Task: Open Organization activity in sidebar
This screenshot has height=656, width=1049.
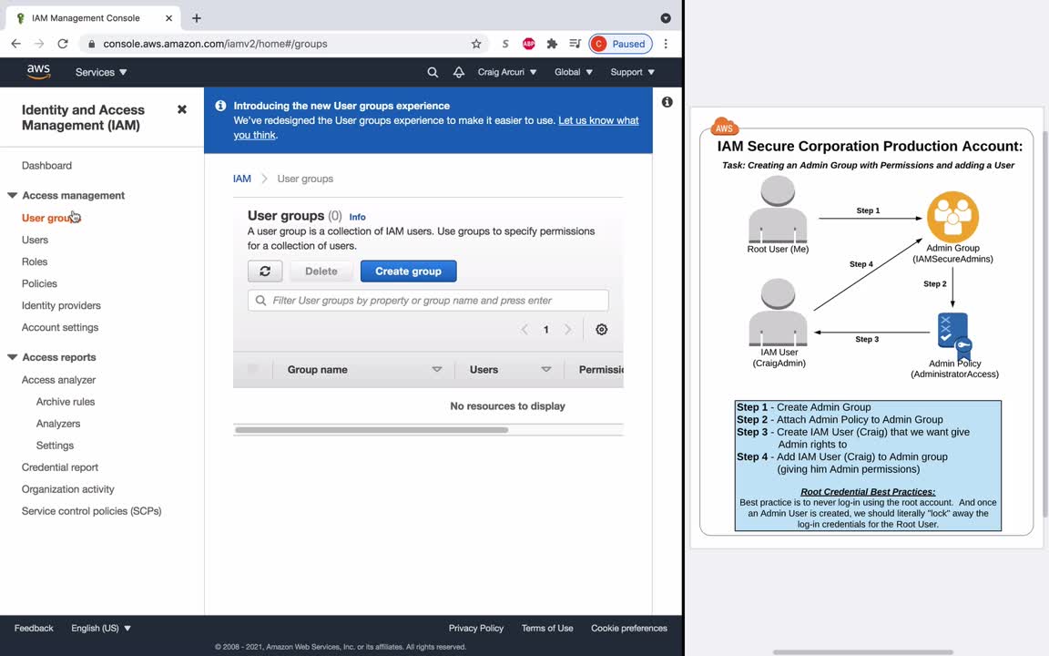Action: coord(67,489)
